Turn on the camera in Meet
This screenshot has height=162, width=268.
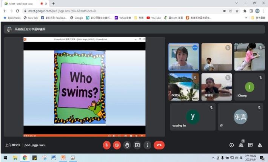[x=117, y=145]
